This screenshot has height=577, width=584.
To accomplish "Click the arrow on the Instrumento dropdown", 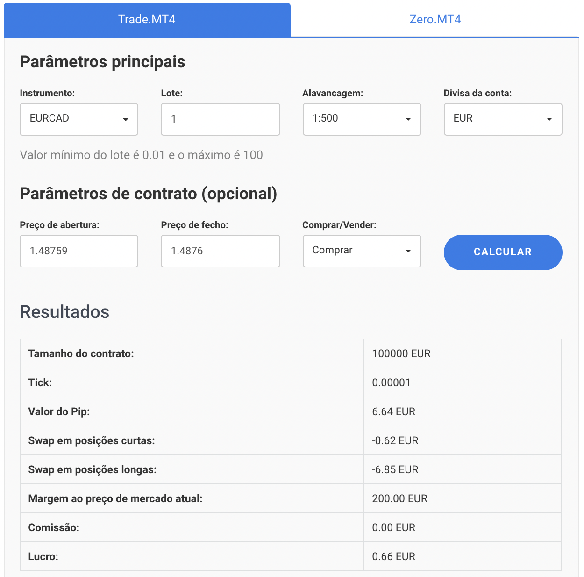I will [125, 119].
